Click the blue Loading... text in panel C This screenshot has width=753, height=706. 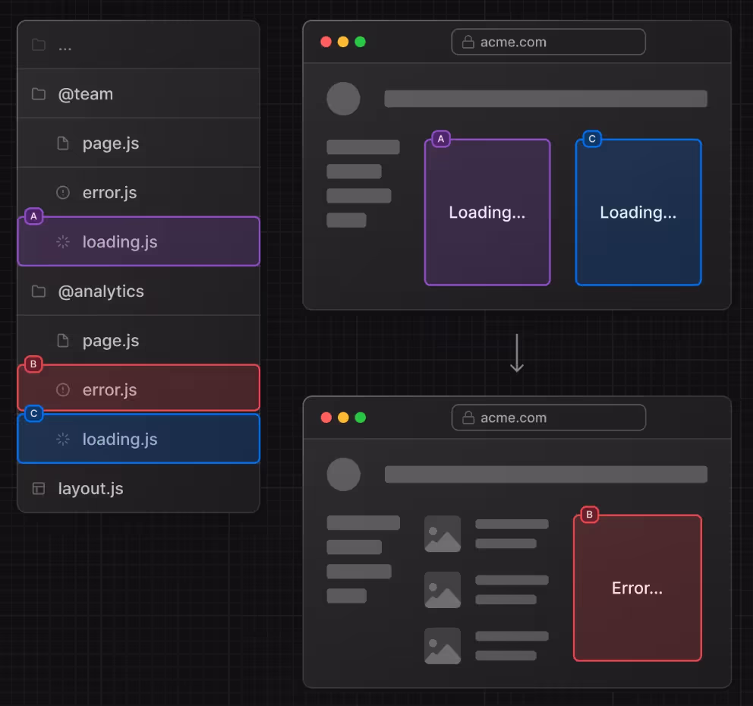click(x=638, y=213)
